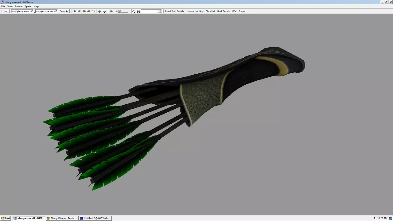Viewport: 393px width, 221px height.
Task: Select the red eye view icon
Action: pyautogui.click(x=84, y=11)
